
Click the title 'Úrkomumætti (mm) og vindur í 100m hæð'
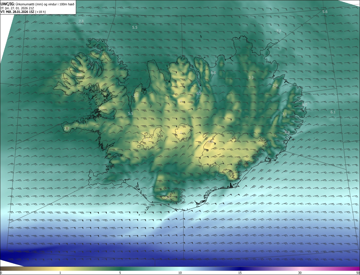(x=45, y=4)
